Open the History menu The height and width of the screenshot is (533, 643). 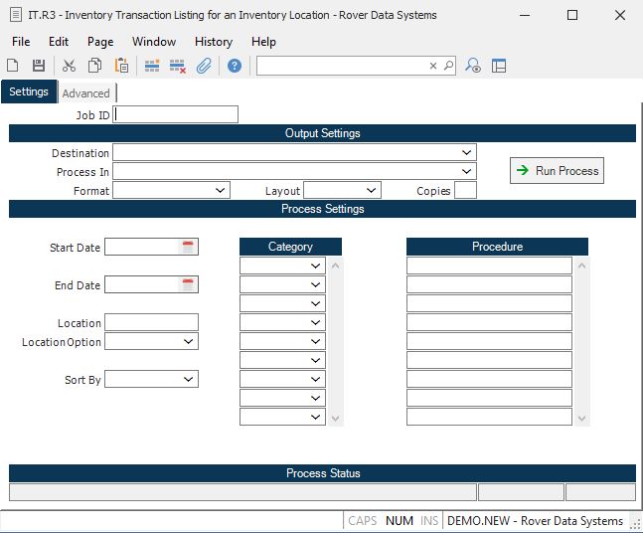213,42
